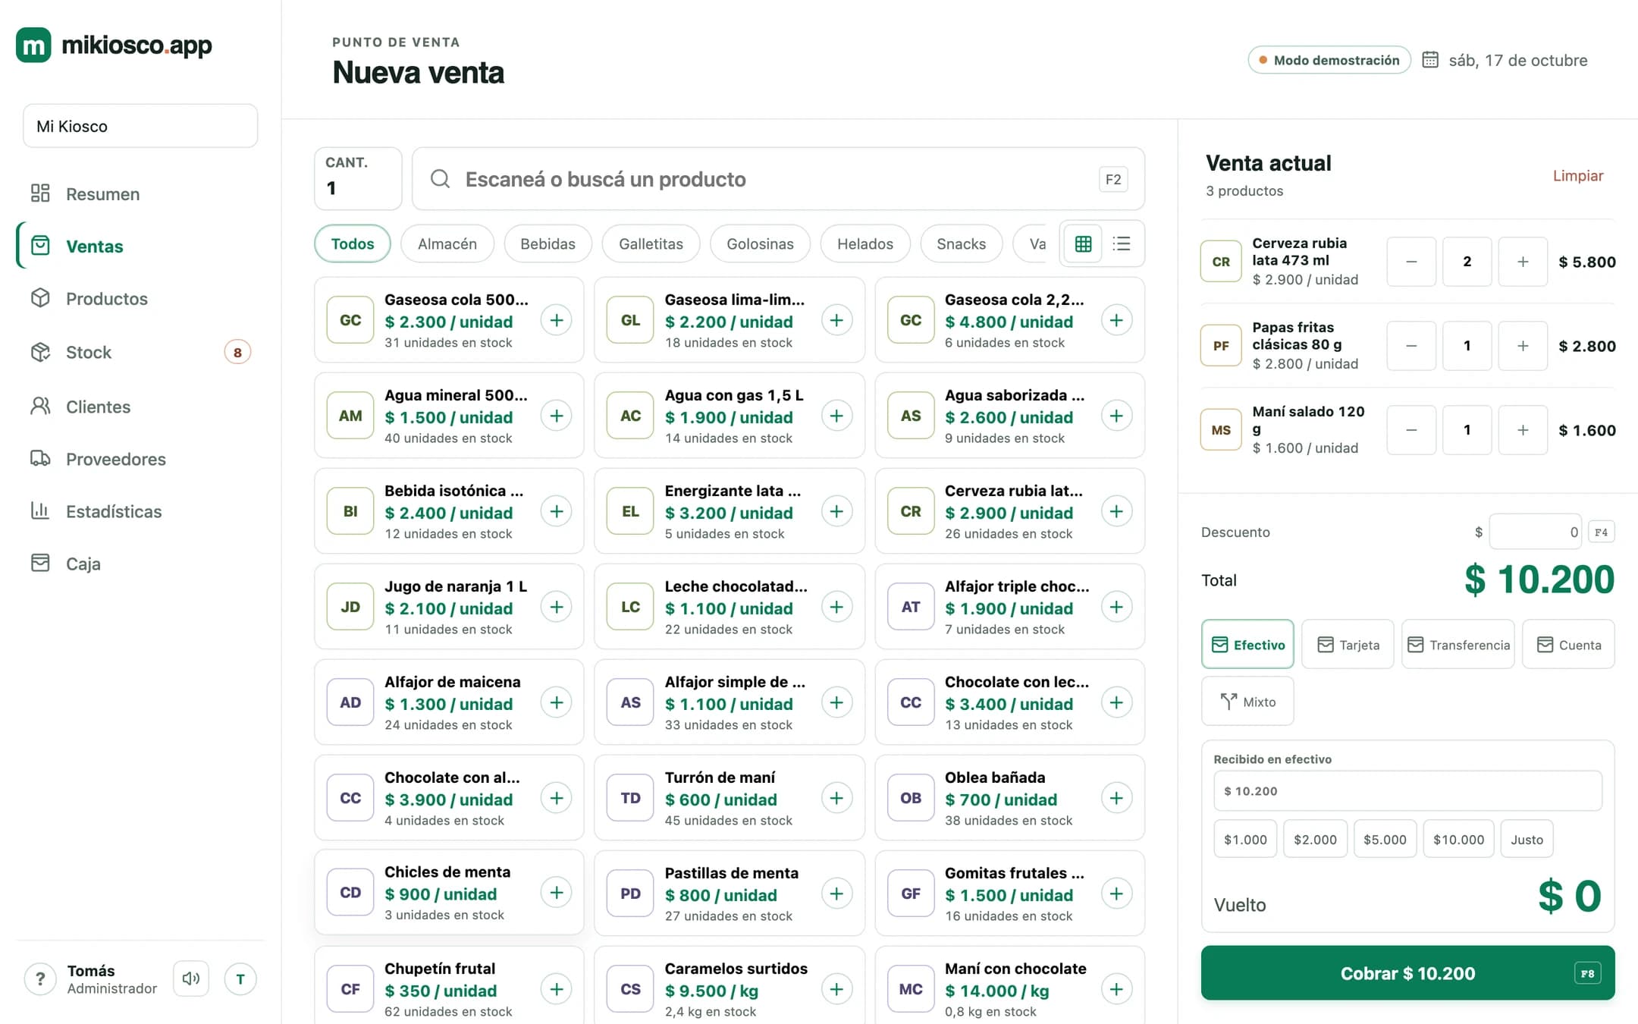This screenshot has height=1024, width=1638.
Task: Click the Cobrar $ 10.200 button
Action: point(1407,973)
